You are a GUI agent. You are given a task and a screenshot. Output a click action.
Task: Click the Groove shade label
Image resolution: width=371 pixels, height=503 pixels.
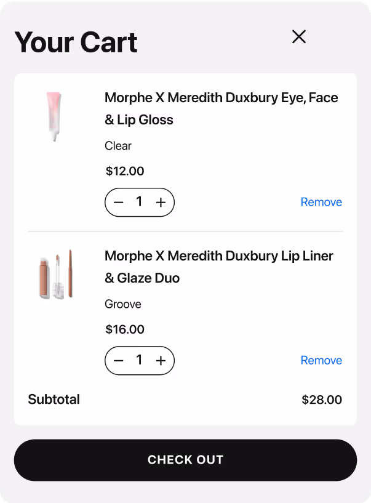tap(123, 304)
